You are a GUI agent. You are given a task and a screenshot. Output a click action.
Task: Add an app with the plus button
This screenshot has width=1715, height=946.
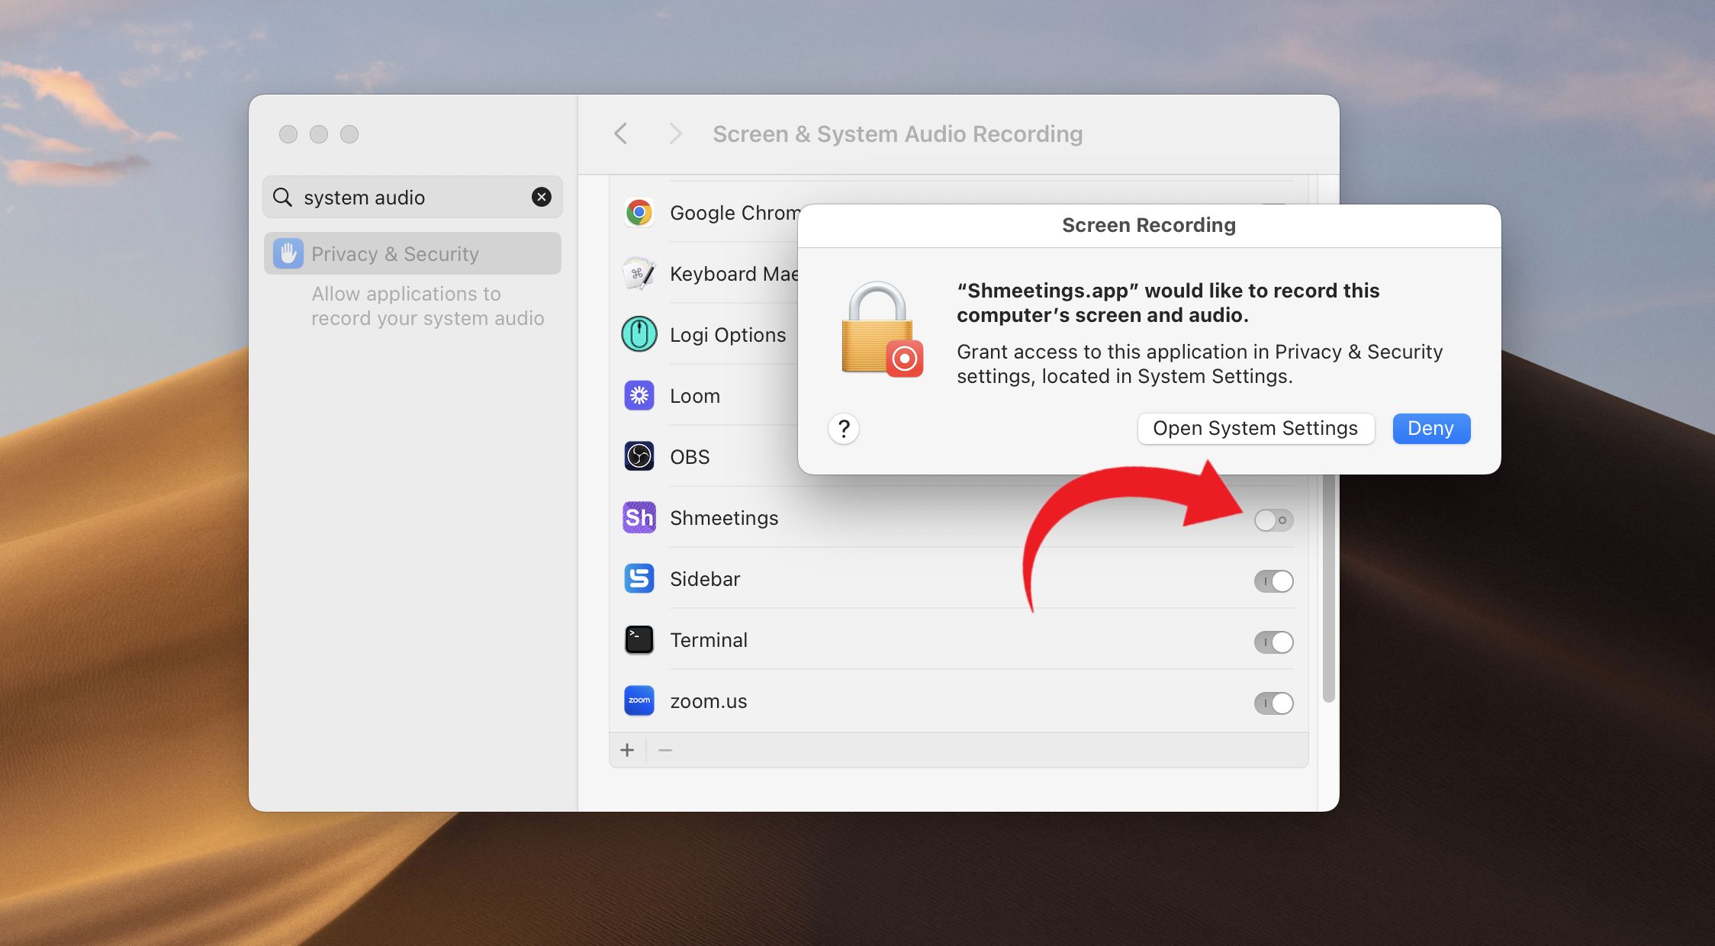pyautogui.click(x=627, y=750)
